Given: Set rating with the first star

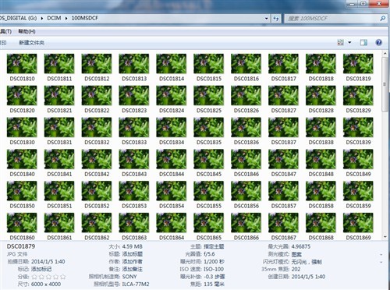Looking at the screenshot, I should (x=34, y=277).
